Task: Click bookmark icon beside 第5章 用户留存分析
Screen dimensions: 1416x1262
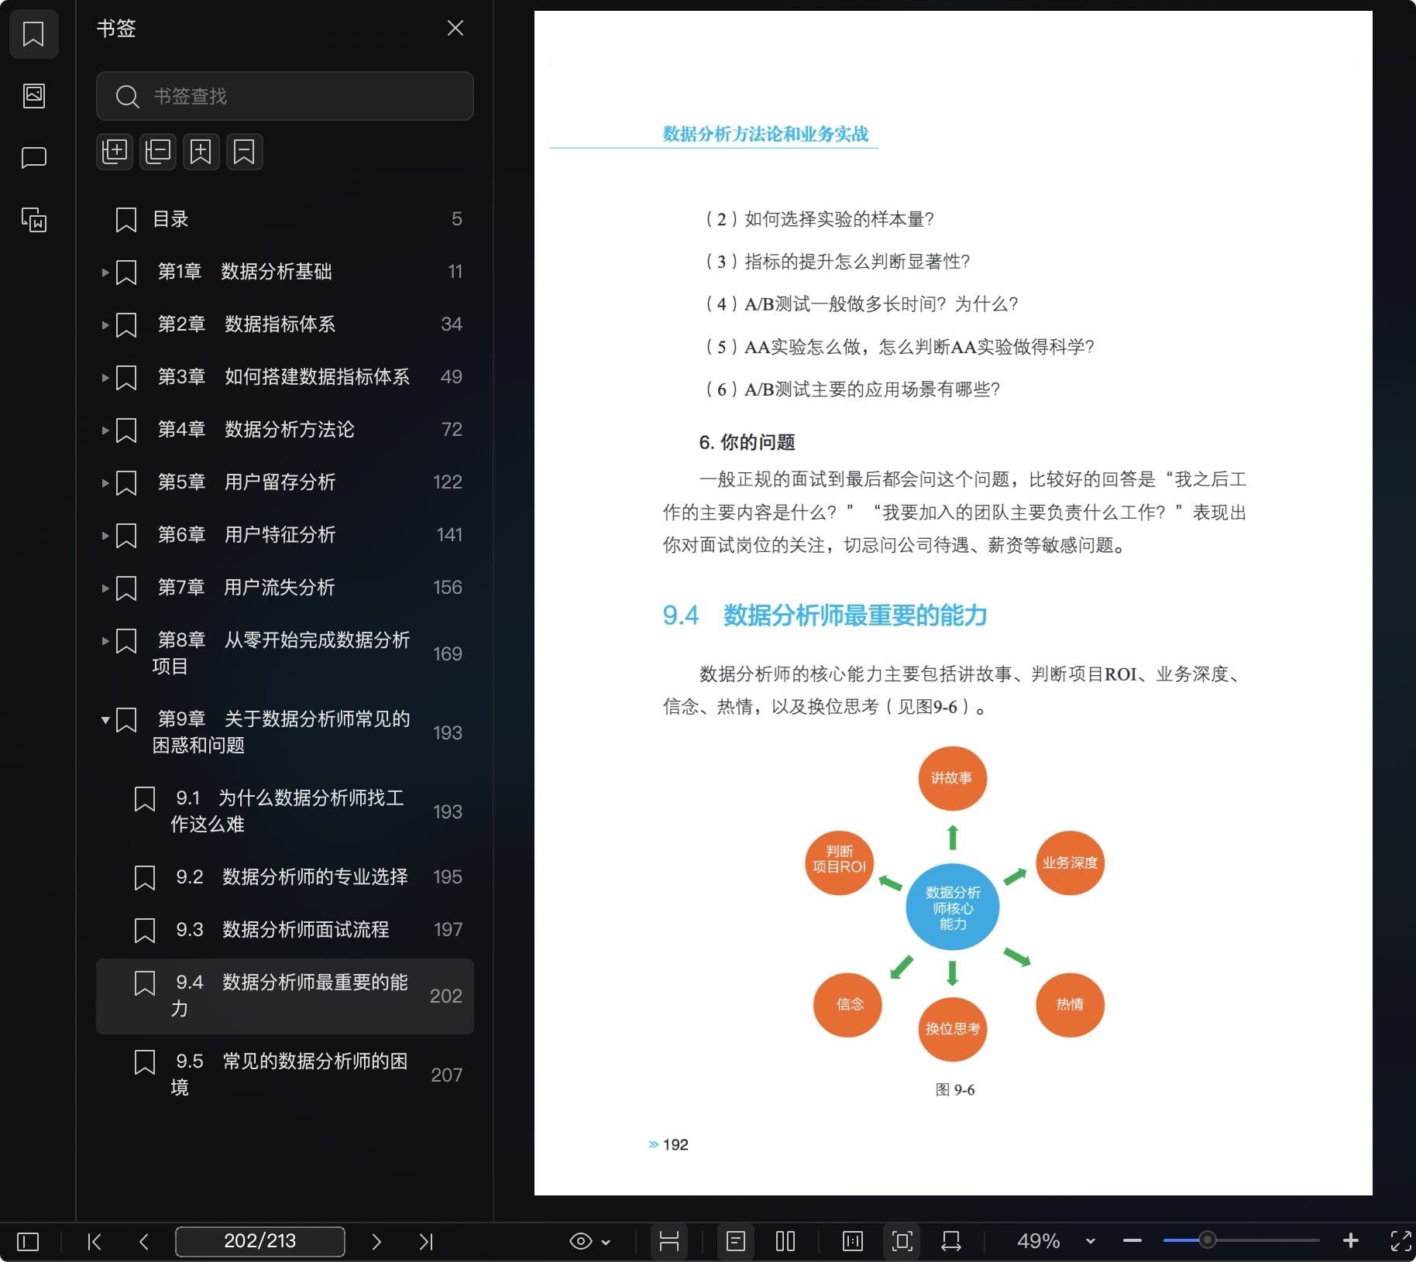Action: pos(126,483)
